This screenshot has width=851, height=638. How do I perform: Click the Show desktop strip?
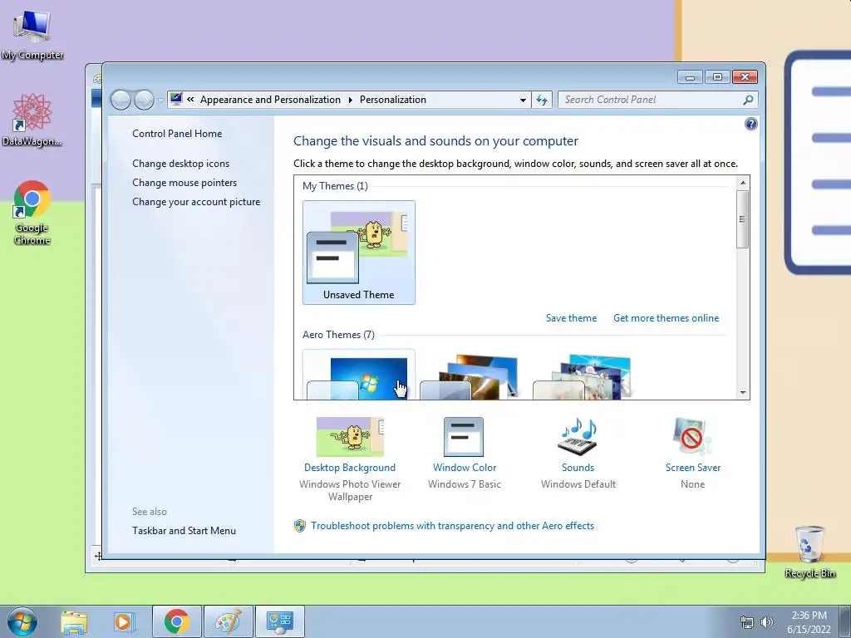[845, 622]
